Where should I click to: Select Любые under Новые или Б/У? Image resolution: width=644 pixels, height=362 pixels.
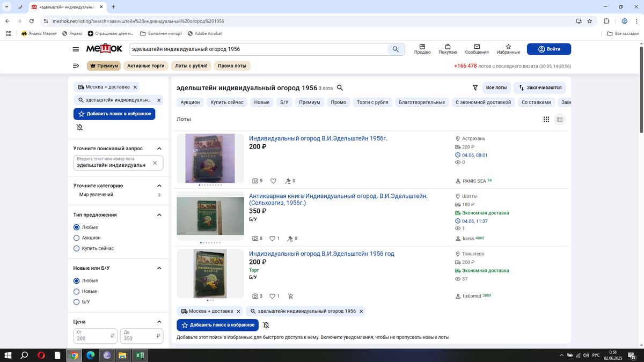tap(76, 280)
